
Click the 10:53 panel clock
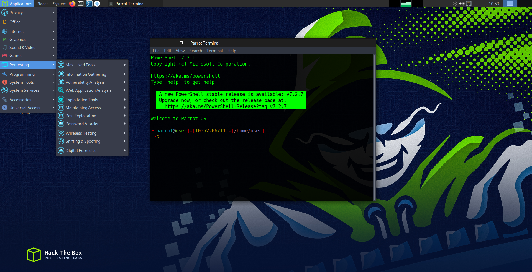pos(494,4)
